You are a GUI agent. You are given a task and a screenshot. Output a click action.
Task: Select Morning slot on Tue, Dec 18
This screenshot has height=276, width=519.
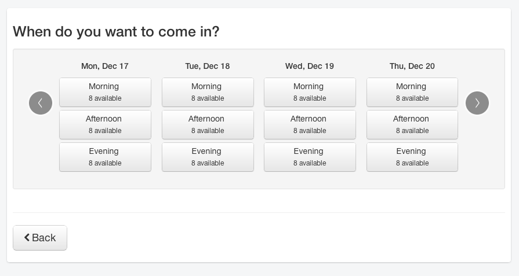click(x=208, y=92)
